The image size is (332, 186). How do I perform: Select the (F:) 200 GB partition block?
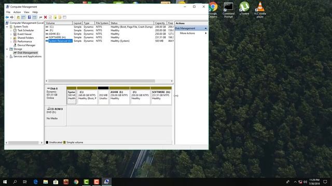tap(140, 95)
